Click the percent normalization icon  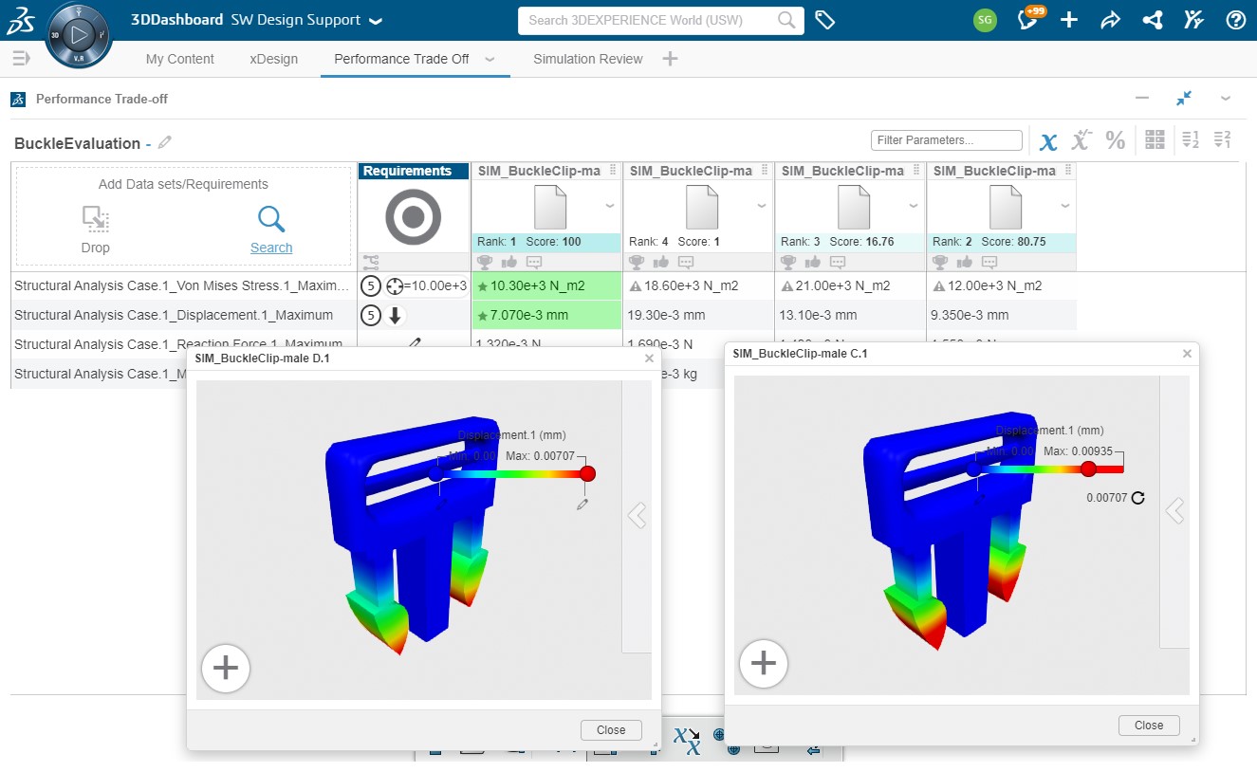(x=1116, y=140)
